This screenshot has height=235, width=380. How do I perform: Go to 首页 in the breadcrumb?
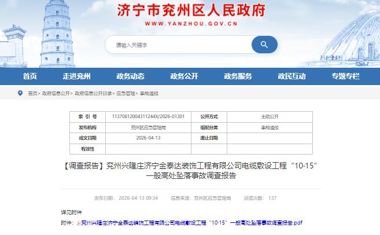coord(32,93)
